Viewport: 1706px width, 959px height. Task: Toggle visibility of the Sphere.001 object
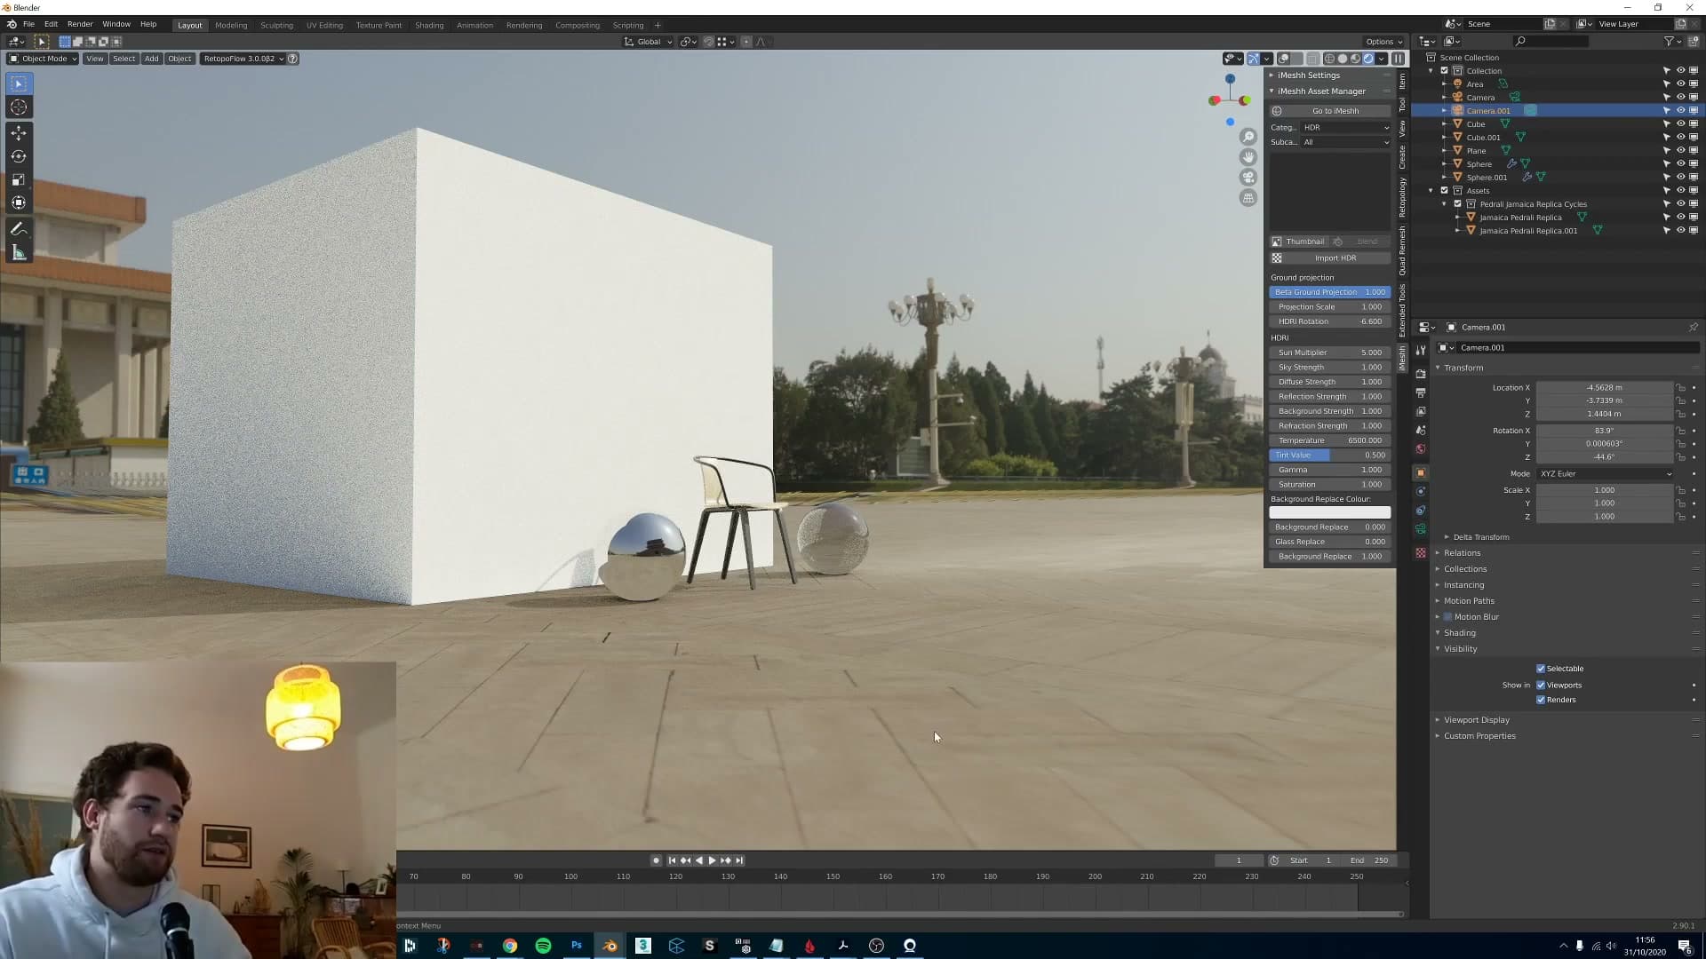coord(1680,178)
